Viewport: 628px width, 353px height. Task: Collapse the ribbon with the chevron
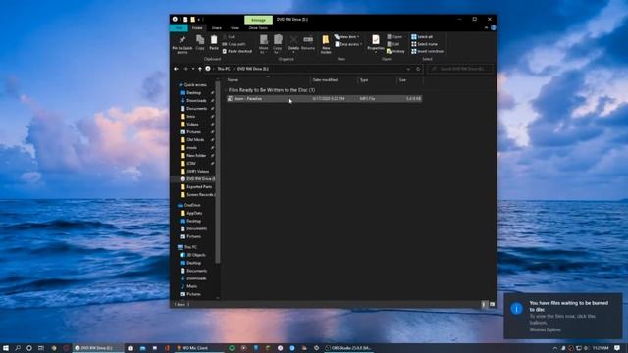[487, 28]
